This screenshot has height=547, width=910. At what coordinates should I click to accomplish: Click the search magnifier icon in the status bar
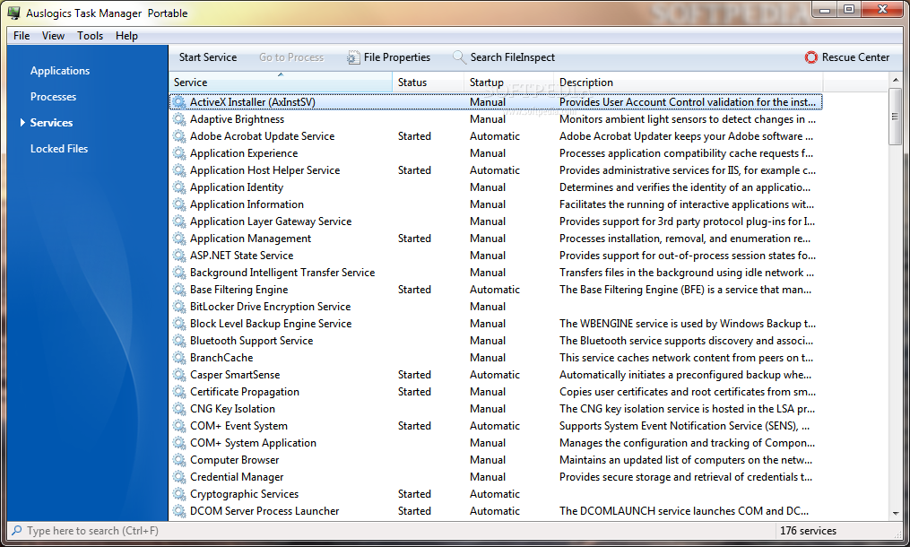pos(17,531)
